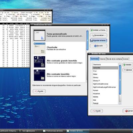
Task: Click Cerrar in Detalles del tema
Action: pos(128,111)
